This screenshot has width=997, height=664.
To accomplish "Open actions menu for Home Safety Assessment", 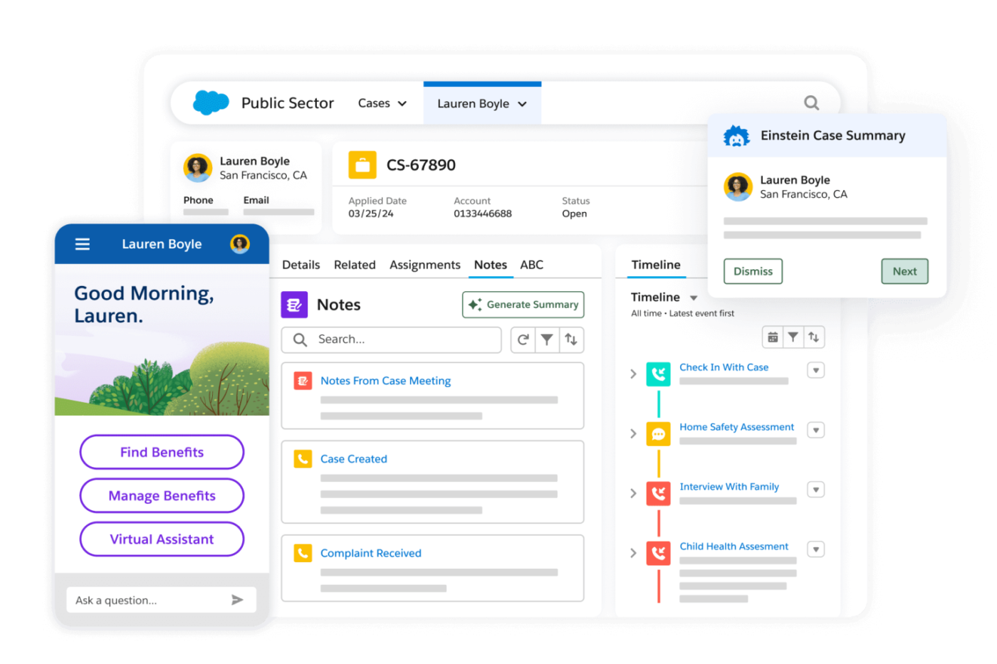I will point(816,430).
